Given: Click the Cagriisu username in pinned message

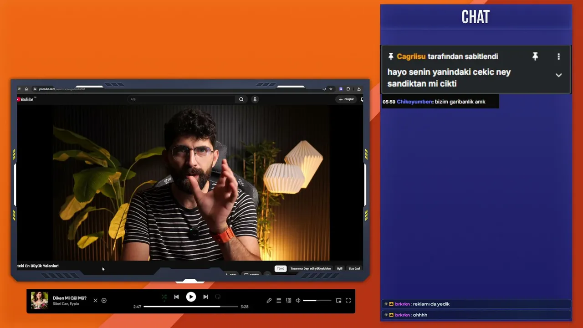Looking at the screenshot, I should click(x=411, y=56).
